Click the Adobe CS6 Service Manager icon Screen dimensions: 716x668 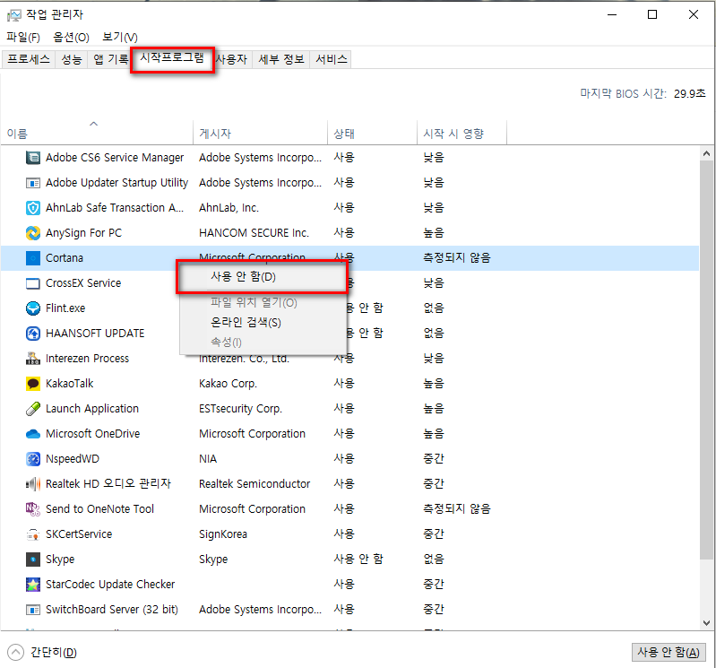[x=33, y=158]
